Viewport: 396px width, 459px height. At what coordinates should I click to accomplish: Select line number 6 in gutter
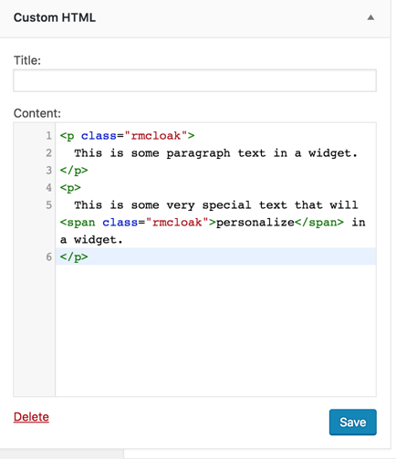(x=48, y=256)
